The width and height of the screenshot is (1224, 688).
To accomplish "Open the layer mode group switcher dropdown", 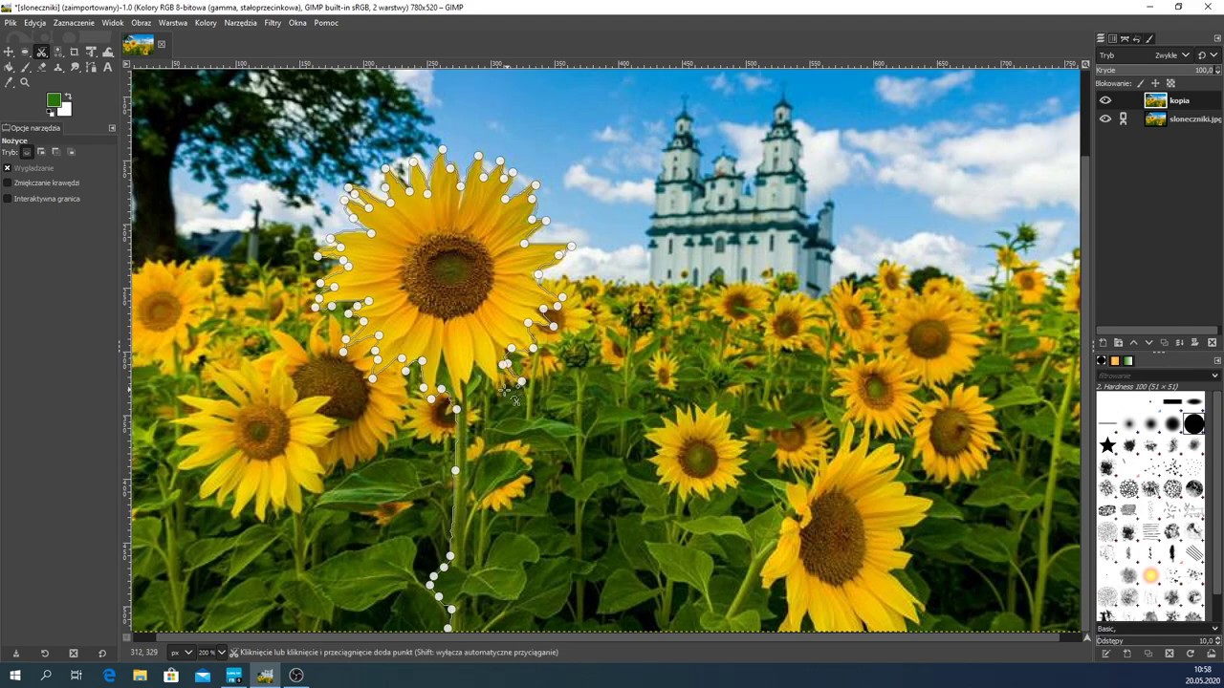I will [1208, 55].
